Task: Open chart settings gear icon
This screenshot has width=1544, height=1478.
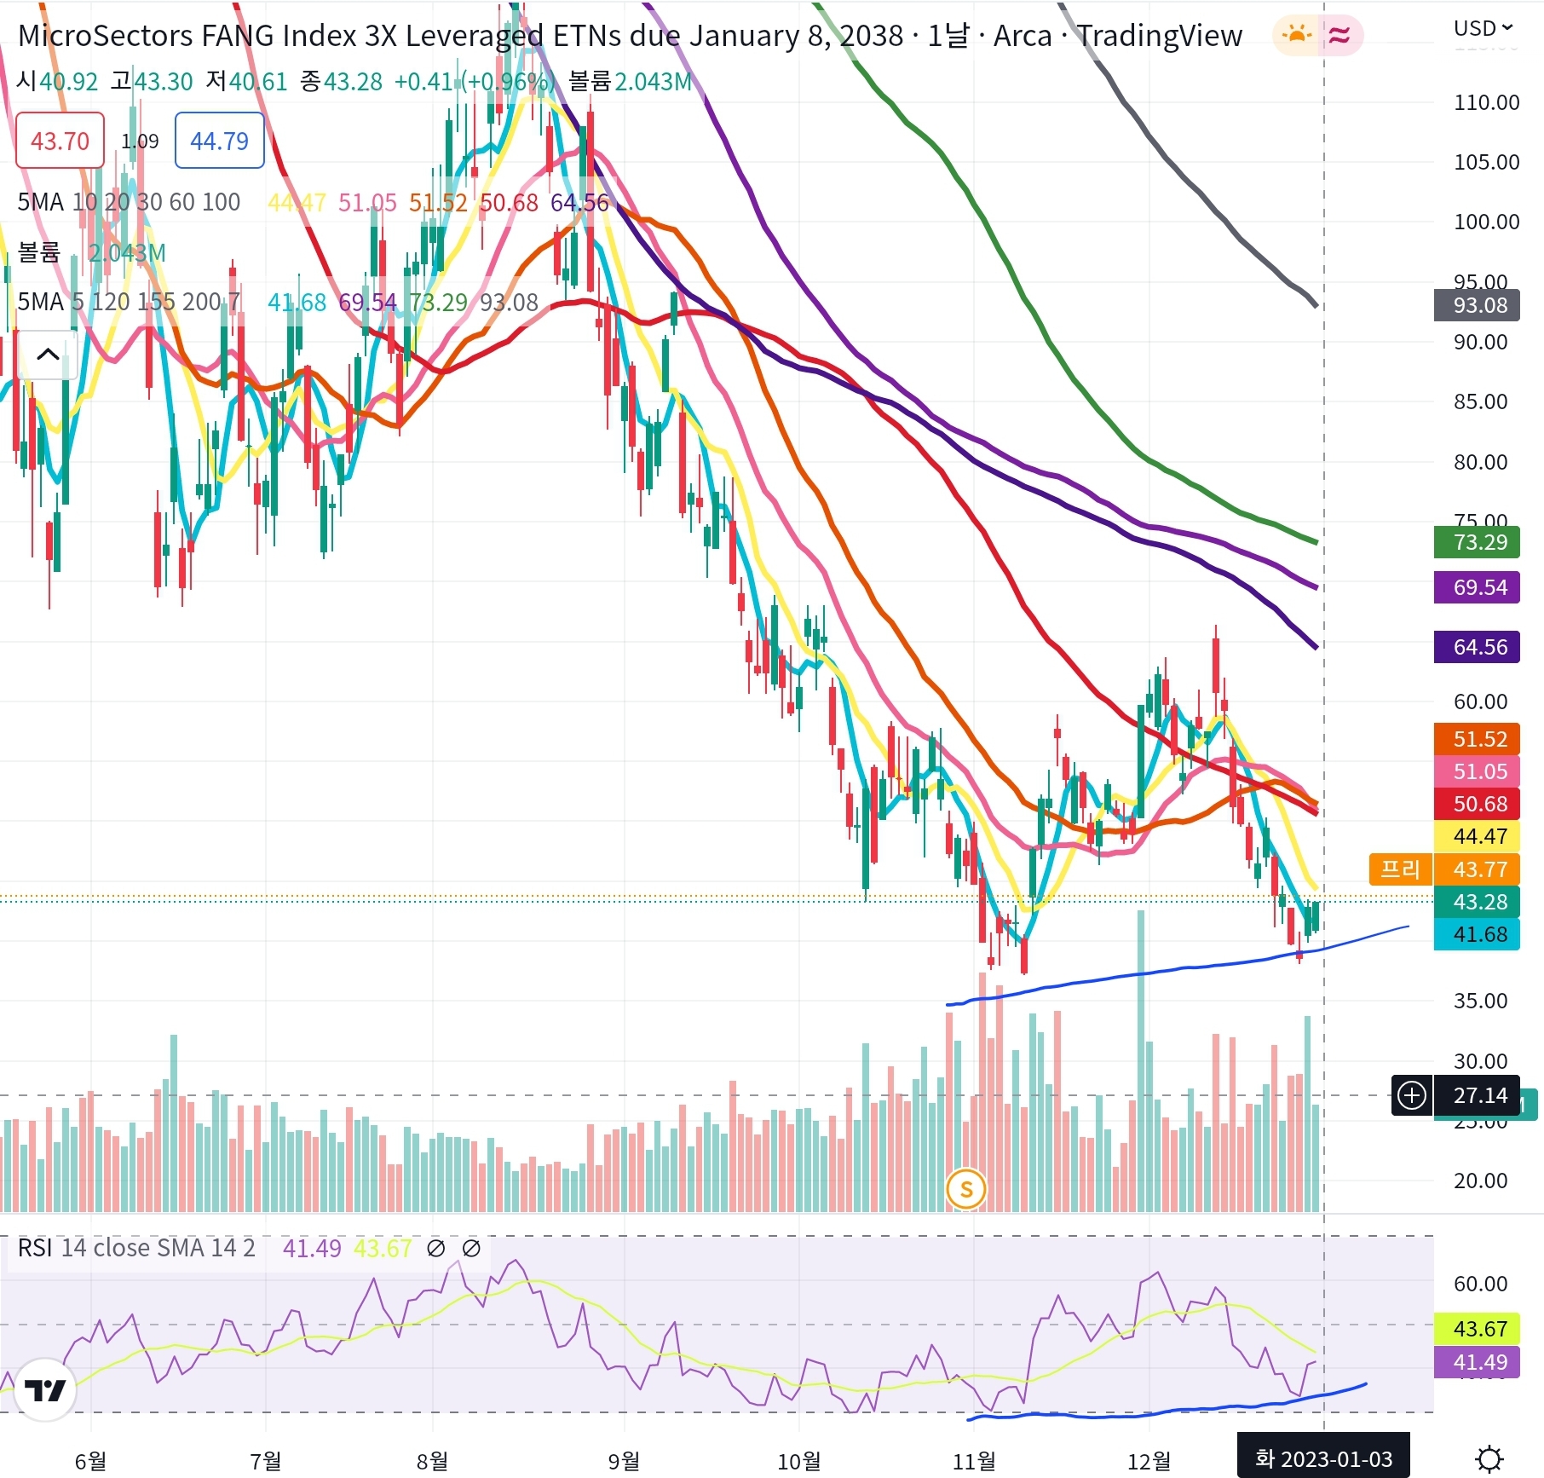Action: pos(1489,1458)
